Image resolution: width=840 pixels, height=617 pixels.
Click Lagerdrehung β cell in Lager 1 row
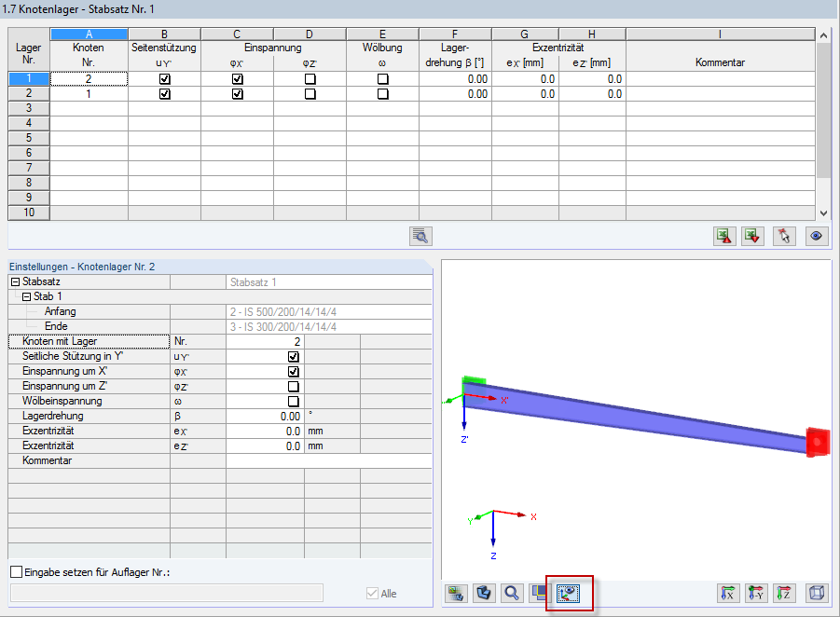(x=455, y=78)
